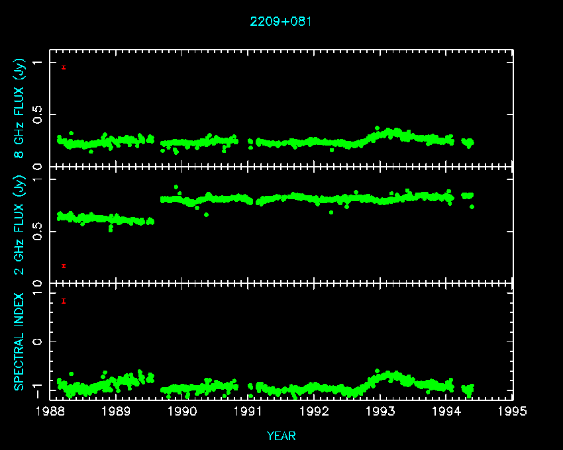Pick the 1993 year tick label

[381, 412]
